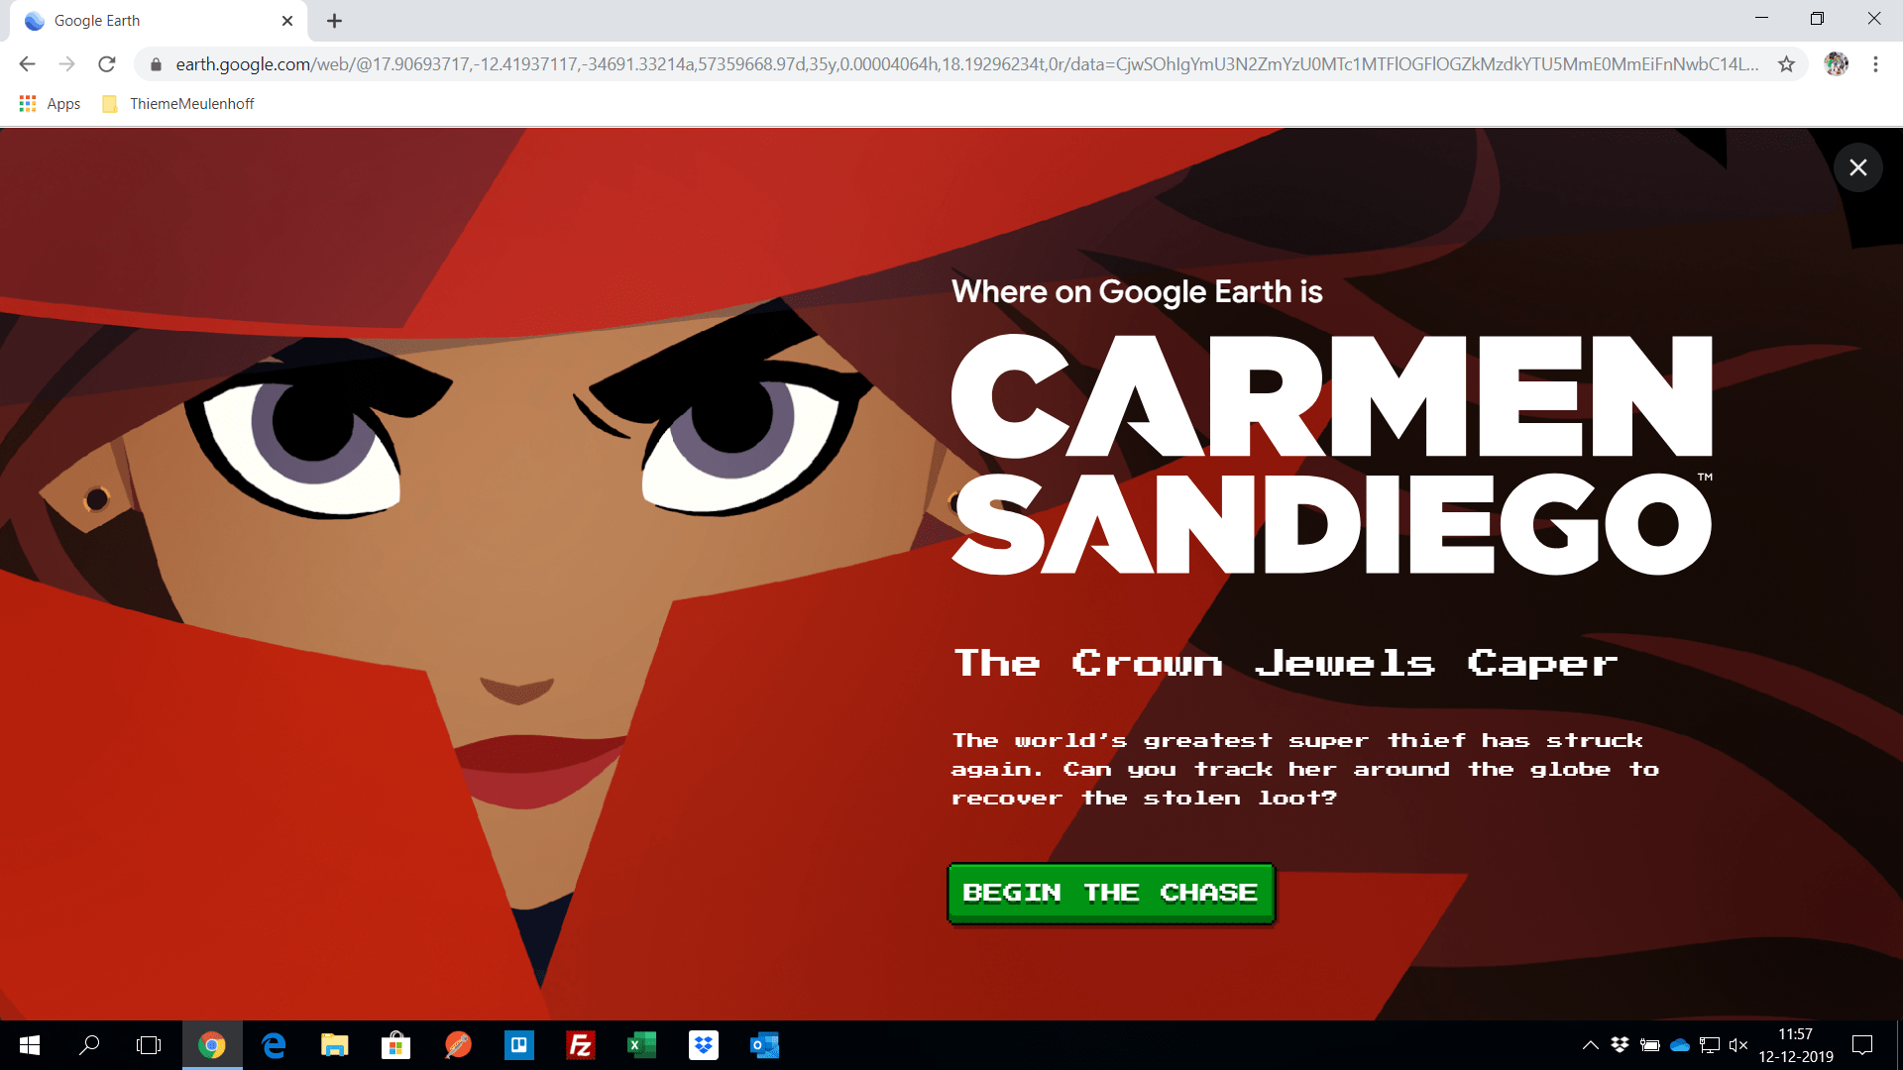Viewport: 1903px width, 1070px height.
Task: Open the clock showing 11:57
Action: [x=1796, y=1045]
